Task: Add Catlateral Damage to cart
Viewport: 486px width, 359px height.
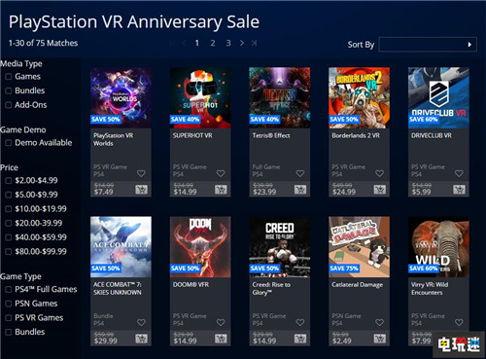Action: (379, 339)
